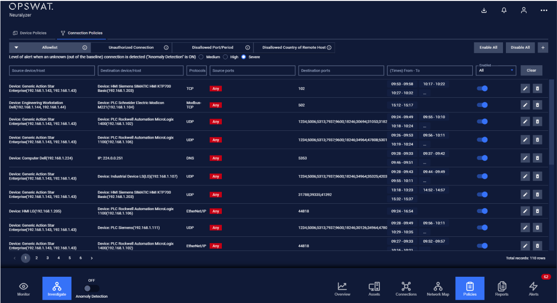Click info icon beside Disallowed Country of Remote Host
Image resolution: width=557 pixels, height=303 pixels.
329,48
